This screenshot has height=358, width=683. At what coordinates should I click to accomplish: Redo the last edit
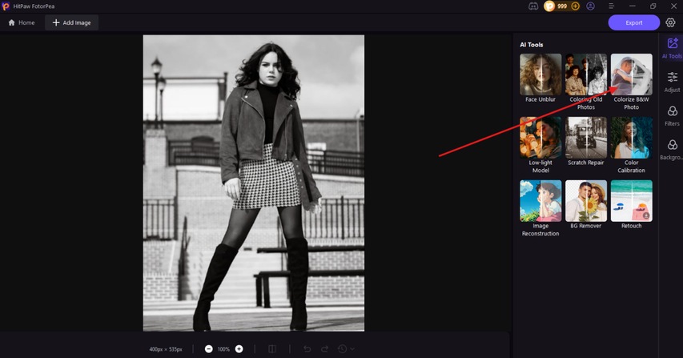324,349
